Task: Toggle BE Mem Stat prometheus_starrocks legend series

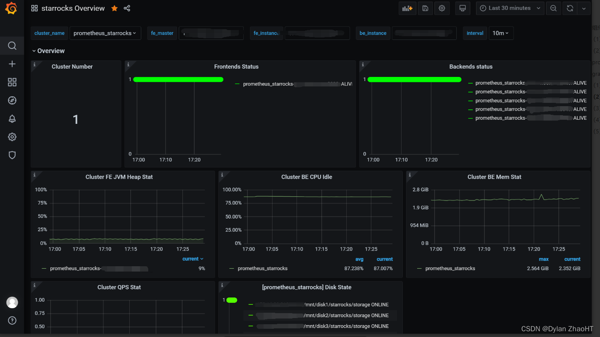Action: click(x=450, y=269)
